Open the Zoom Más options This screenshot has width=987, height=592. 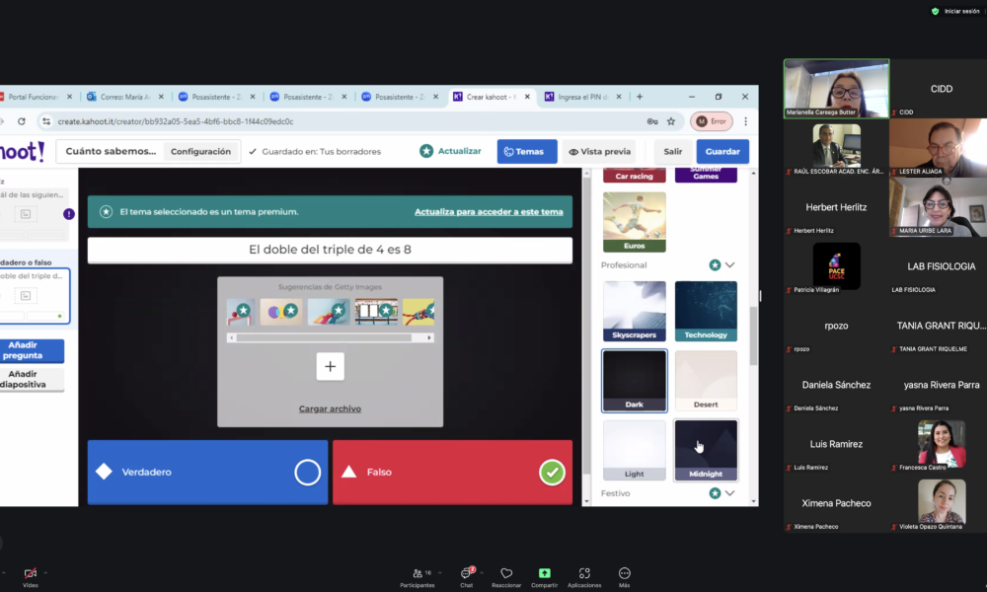pyautogui.click(x=625, y=577)
